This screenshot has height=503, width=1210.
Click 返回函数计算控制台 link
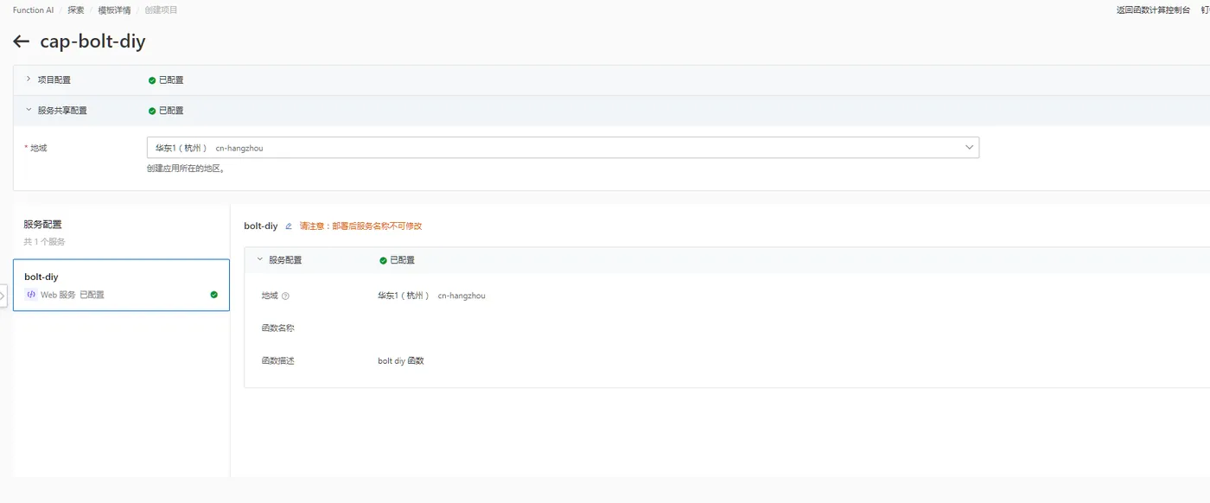[x=1153, y=10]
